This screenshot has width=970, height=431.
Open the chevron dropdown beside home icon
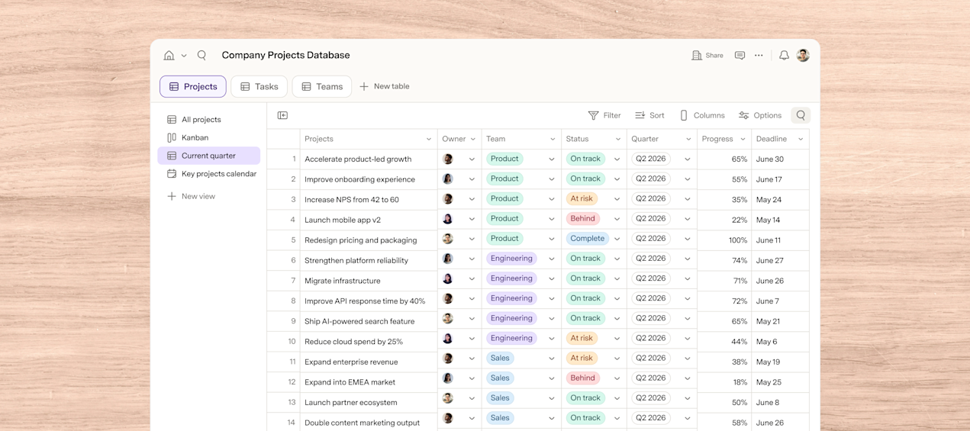pyautogui.click(x=184, y=56)
